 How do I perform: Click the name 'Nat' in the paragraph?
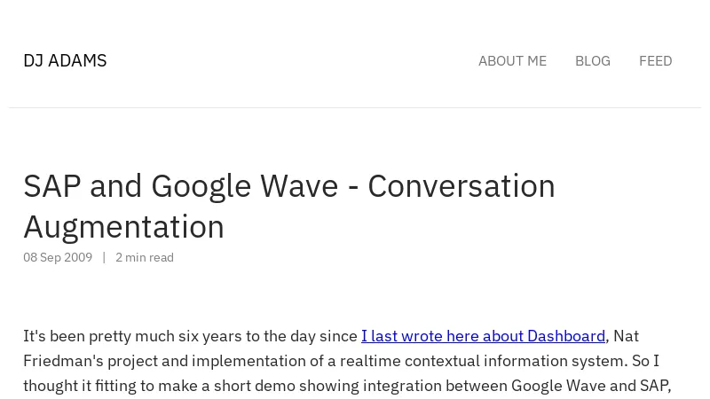[x=626, y=335]
